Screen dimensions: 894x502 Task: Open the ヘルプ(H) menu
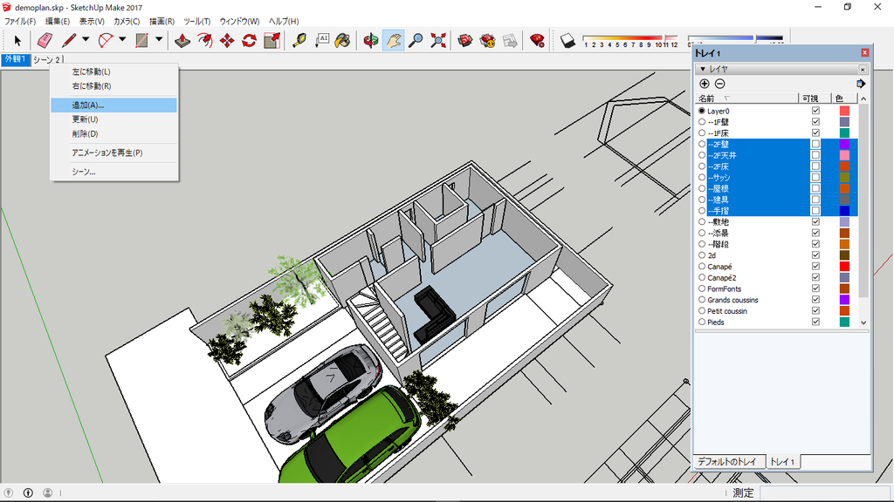284,21
